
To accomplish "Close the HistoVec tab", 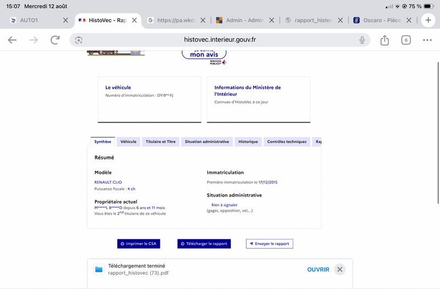I will (134, 20).
